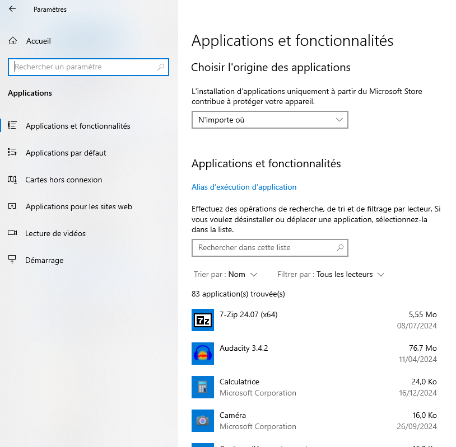Select the Démarrage section
Screen dimensions: 456x447
click(x=44, y=260)
